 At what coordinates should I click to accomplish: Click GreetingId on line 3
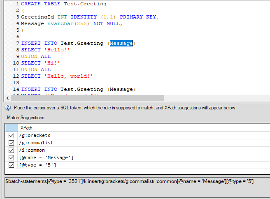click(x=37, y=17)
